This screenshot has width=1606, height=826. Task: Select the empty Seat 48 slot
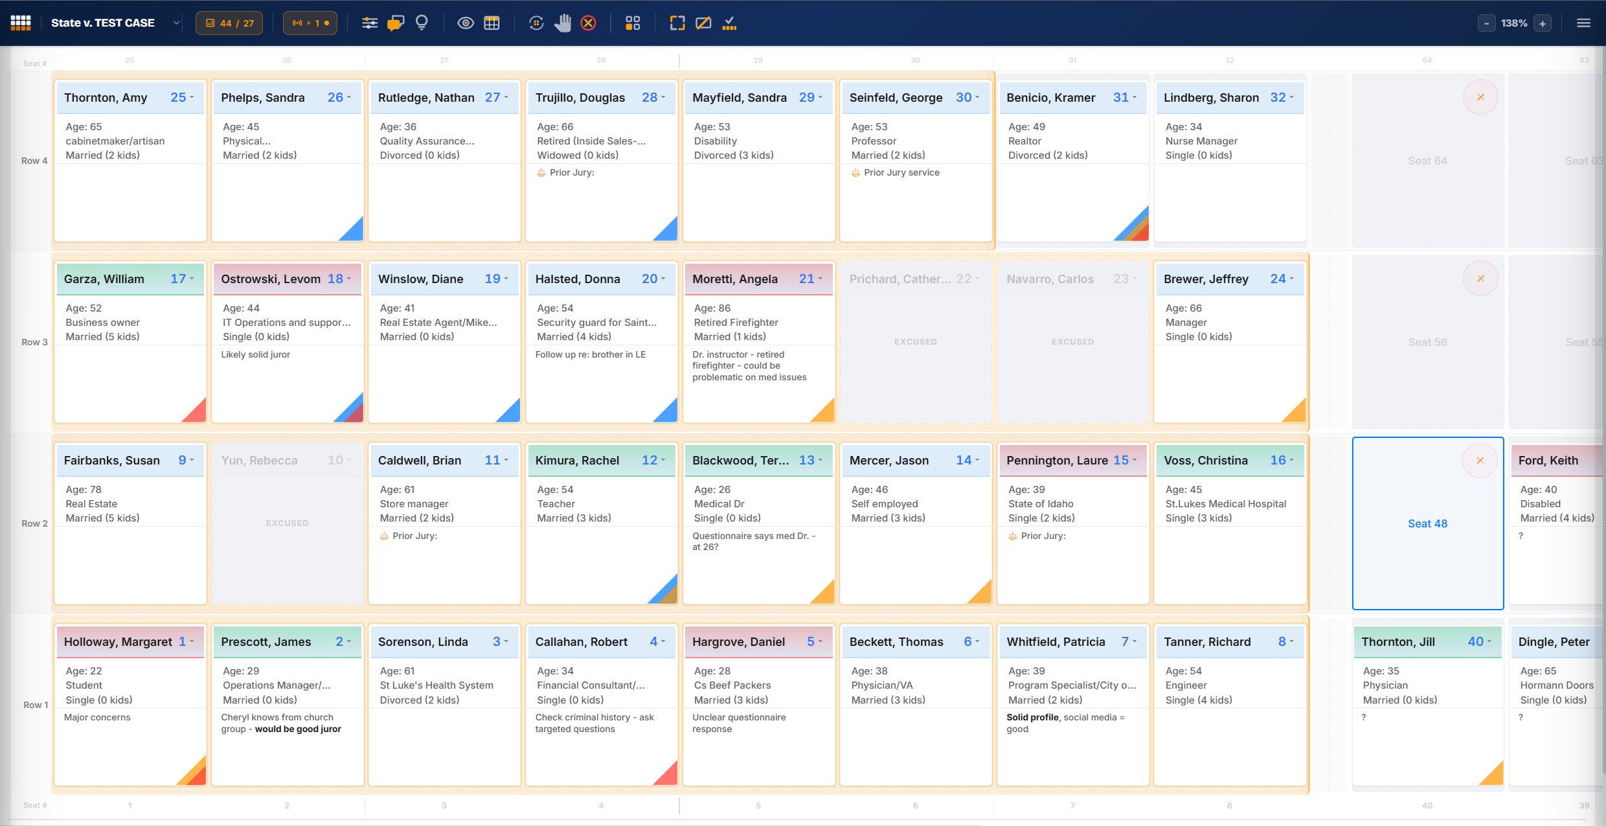click(1427, 523)
